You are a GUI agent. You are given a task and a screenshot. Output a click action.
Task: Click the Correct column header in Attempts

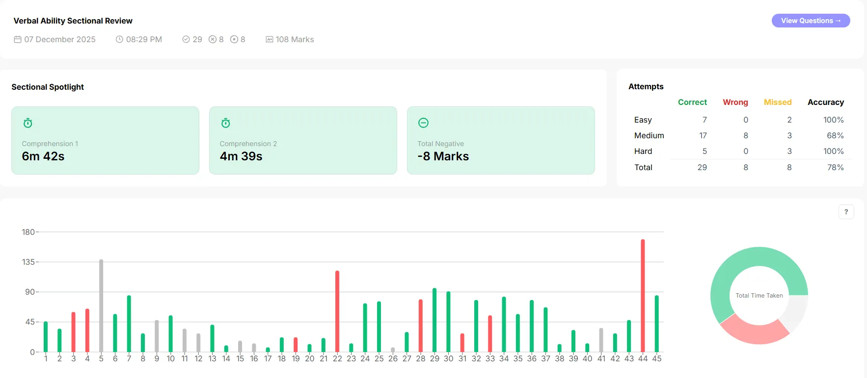(692, 102)
